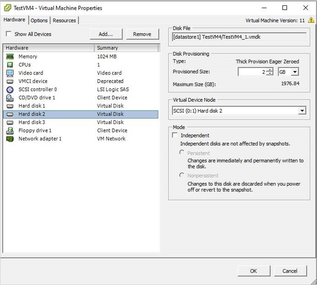Click the Remove button

pyautogui.click(x=142, y=34)
